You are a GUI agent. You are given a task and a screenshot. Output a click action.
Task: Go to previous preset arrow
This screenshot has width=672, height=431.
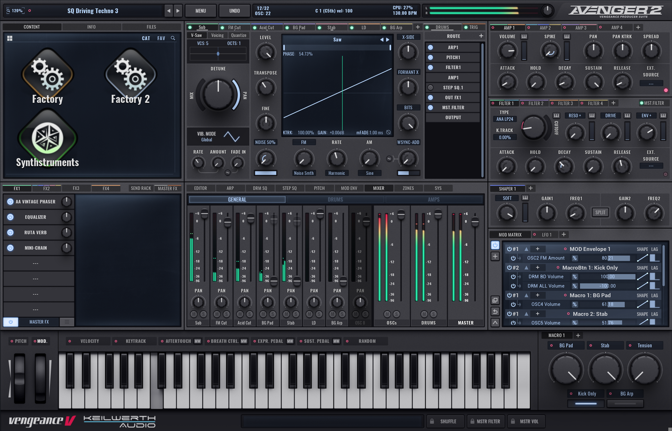(x=168, y=11)
